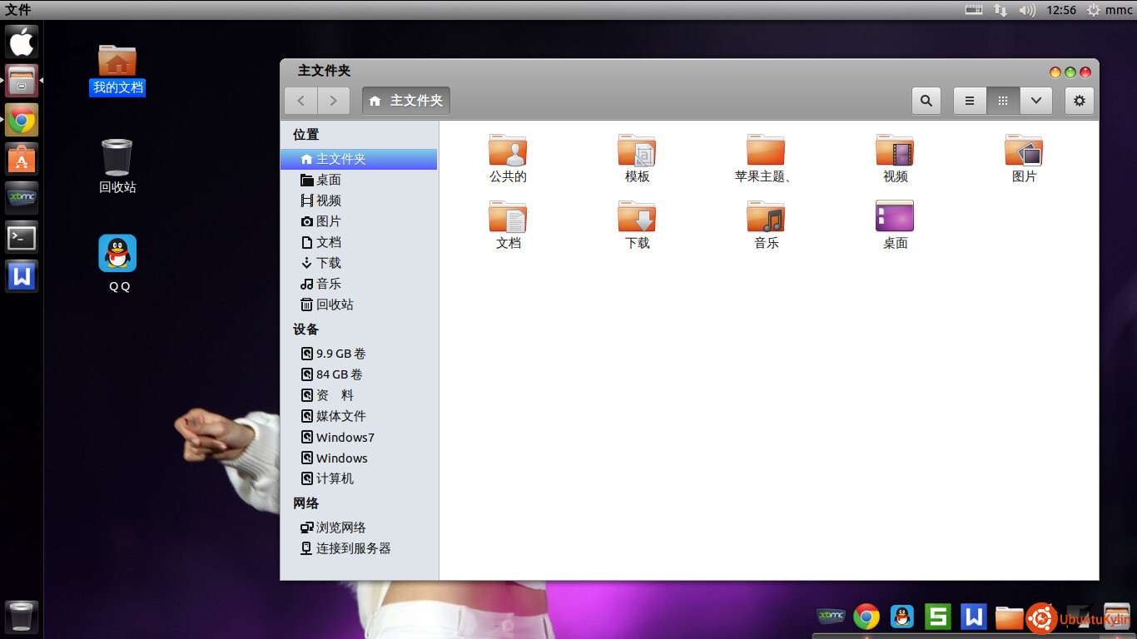Launch Chrome from the left launcher

22,121
